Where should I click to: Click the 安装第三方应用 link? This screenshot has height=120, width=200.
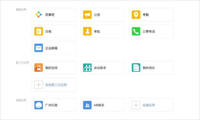click(x=56, y=85)
